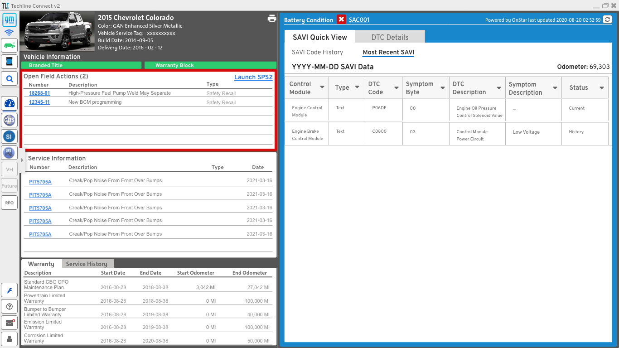
Task: Launch the SPS sidebar icon
Action: 10,153
